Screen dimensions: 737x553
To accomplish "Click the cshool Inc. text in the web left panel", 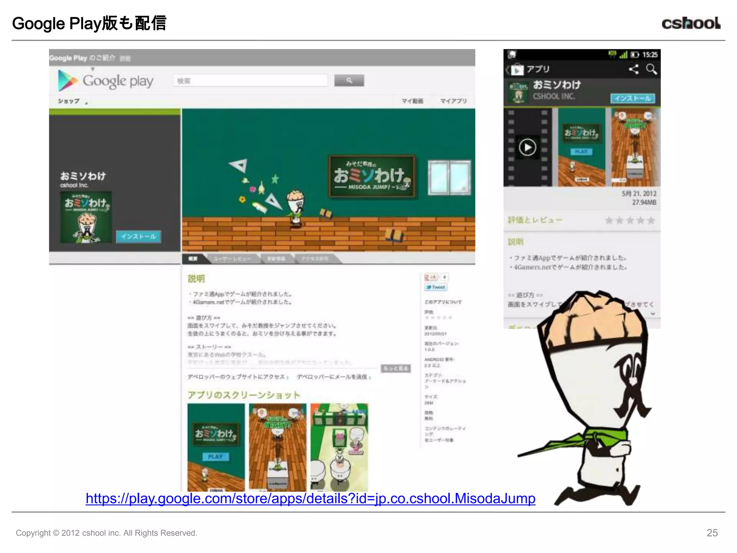I will pos(74,185).
